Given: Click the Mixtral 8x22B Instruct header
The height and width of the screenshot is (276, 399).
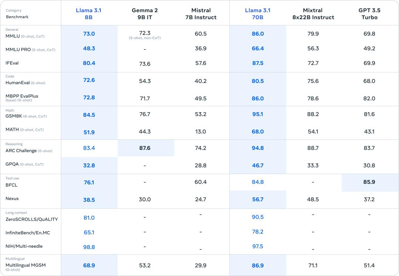Looking at the screenshot, I should 313,14.
